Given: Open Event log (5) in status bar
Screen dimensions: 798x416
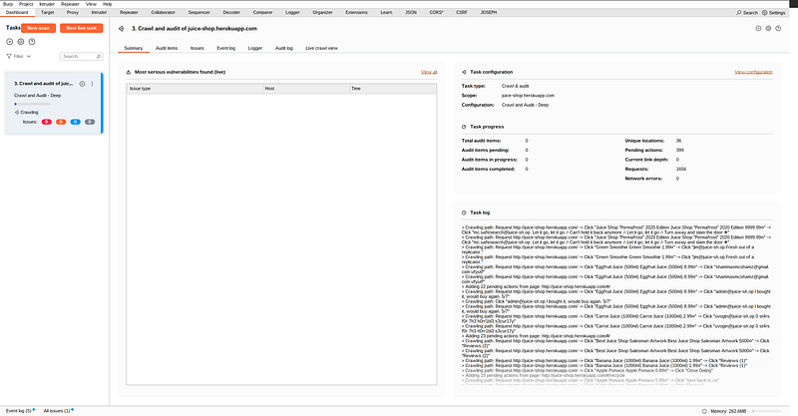Looking at the screenshot, I should [18, 411].
